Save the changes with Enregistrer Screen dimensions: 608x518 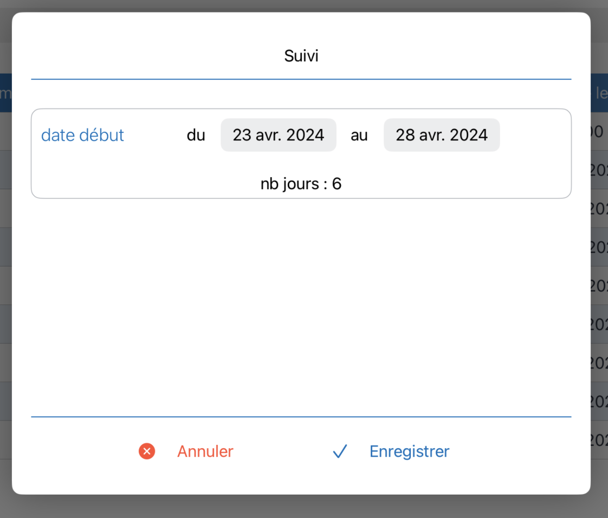click(x=409, y=451)
